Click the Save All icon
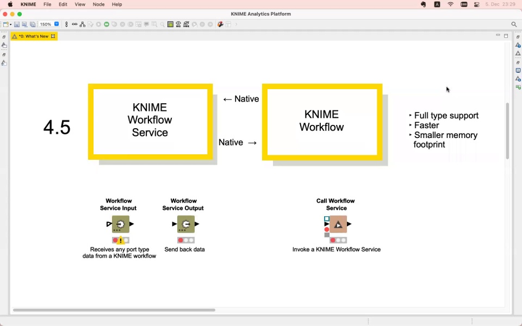Screen dimensions: 522x326 (33, 24)
